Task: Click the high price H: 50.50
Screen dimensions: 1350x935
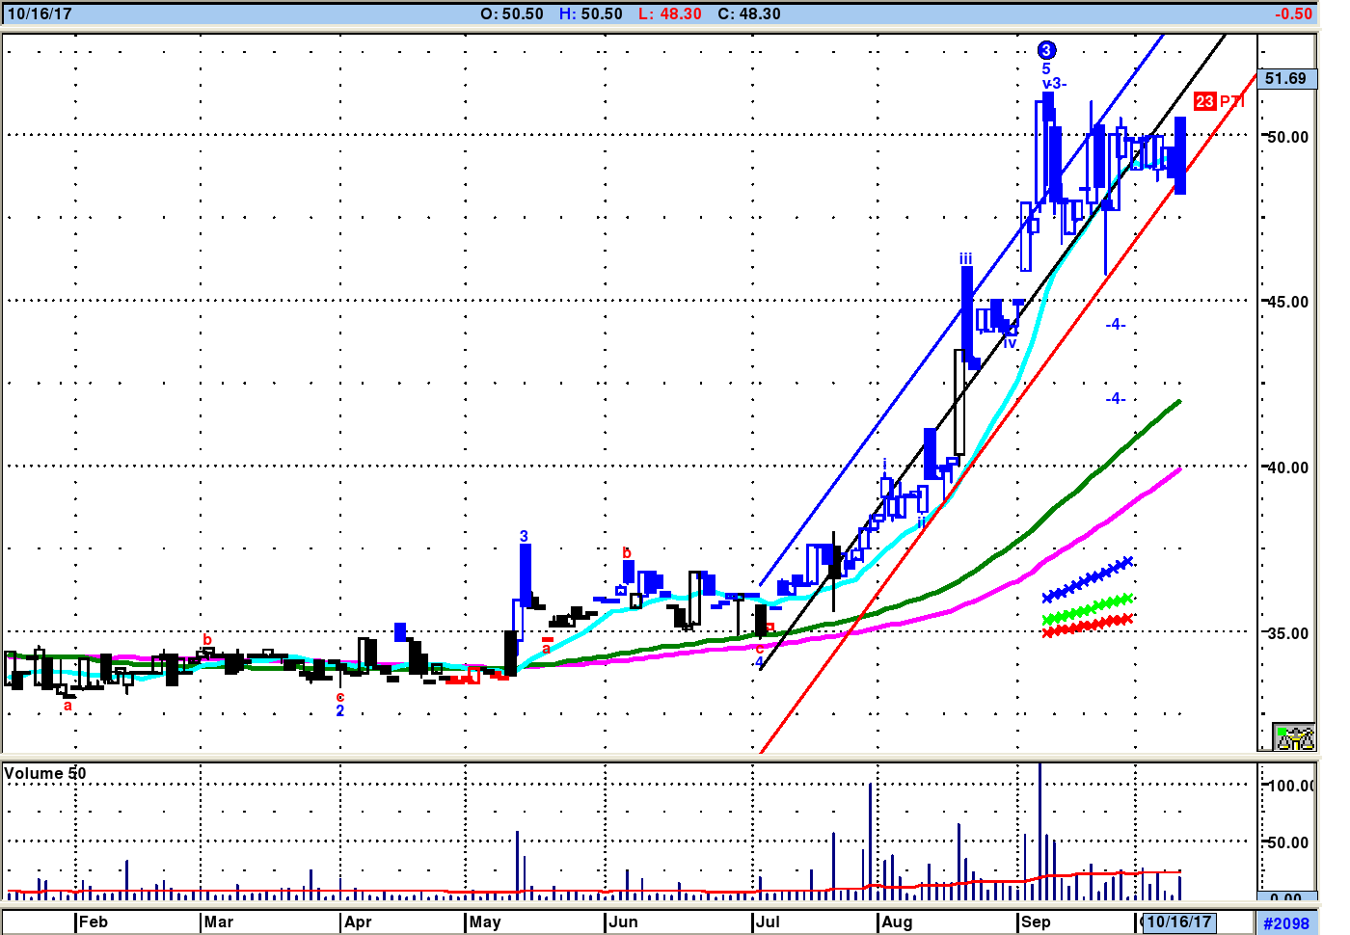Action: pyautogui.click(x=591, y=14)
